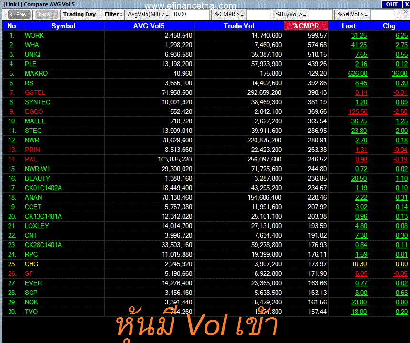Click the %CMPR value 599.57
The height and width of the screenshot is (343, 410).
tap(317, 35)
